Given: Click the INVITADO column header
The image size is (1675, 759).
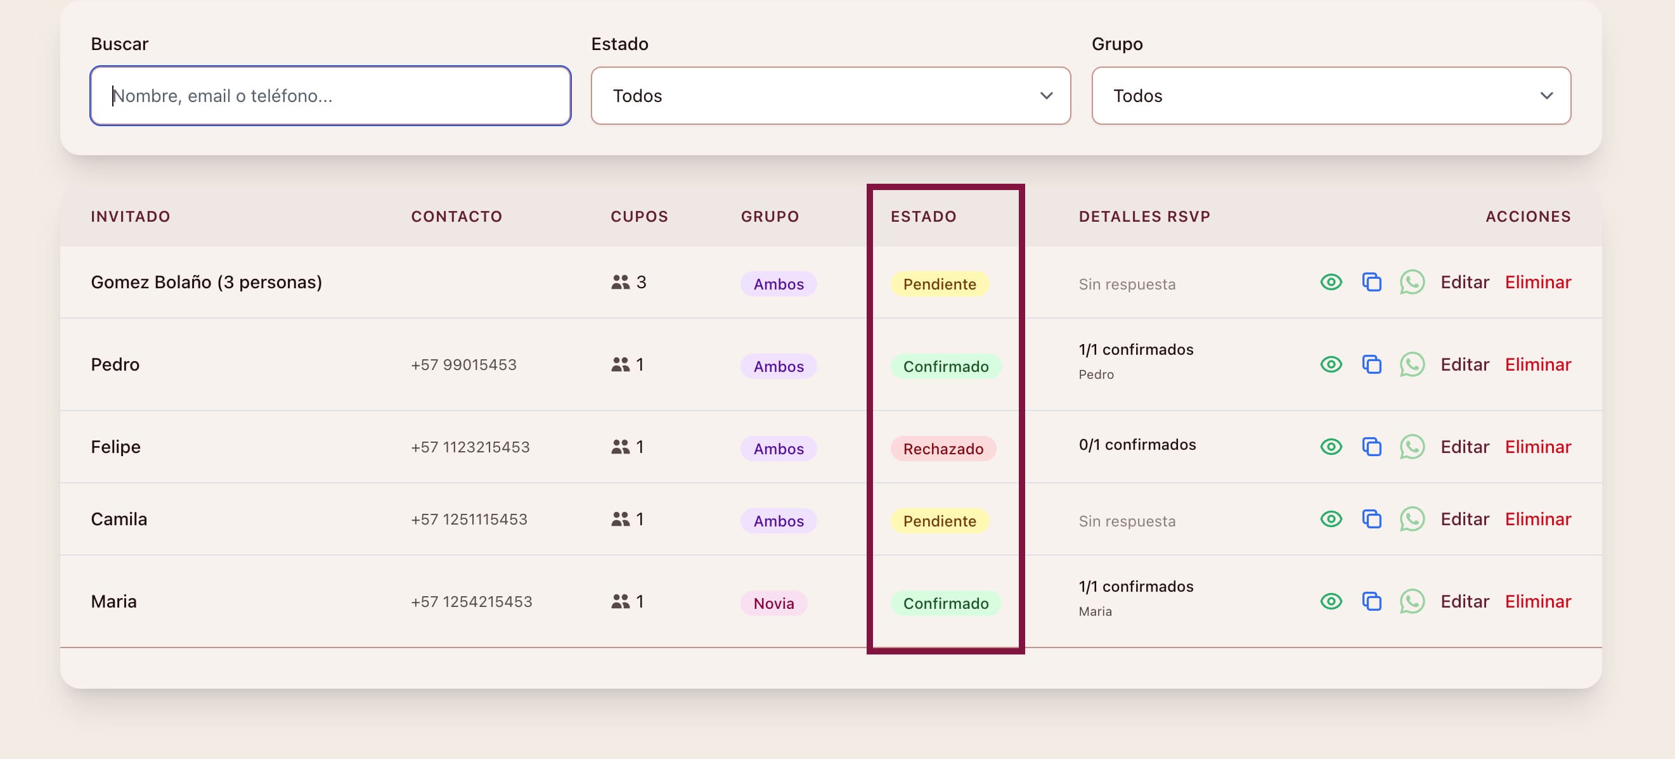Looking at the screenshot, I should [x=130, y=217].
